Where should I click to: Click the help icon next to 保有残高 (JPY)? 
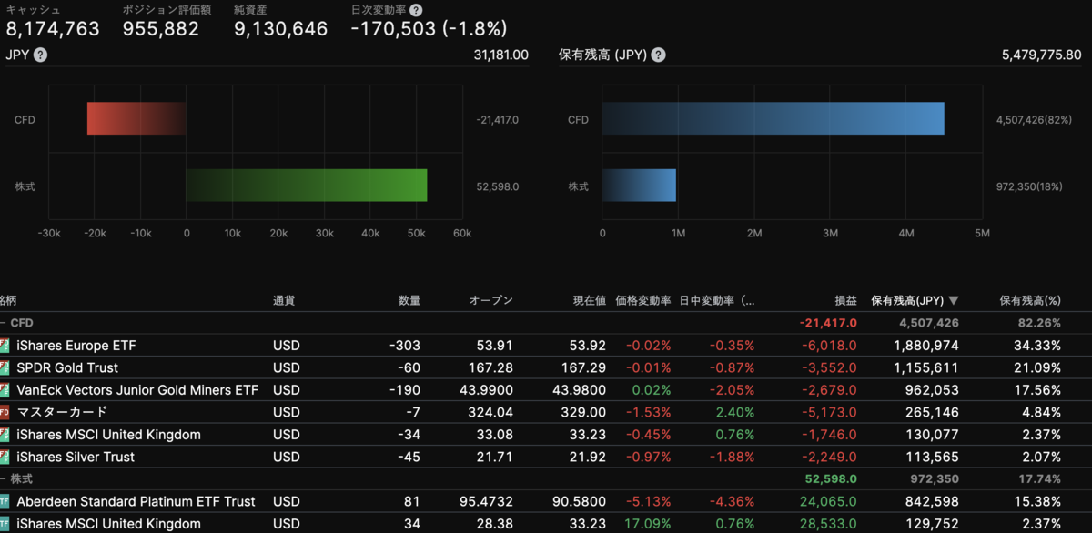pyautogui.click(x=657, y=54)
